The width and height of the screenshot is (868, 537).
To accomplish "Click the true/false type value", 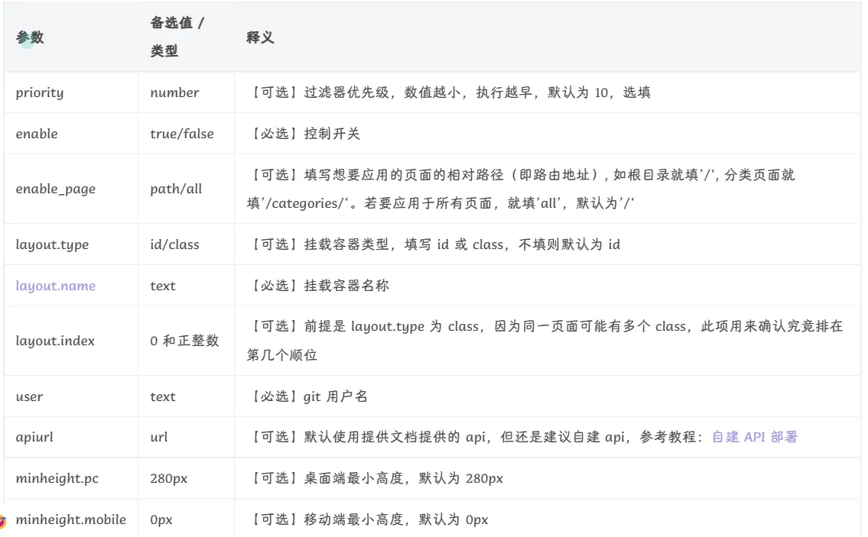I will (182, 134).
